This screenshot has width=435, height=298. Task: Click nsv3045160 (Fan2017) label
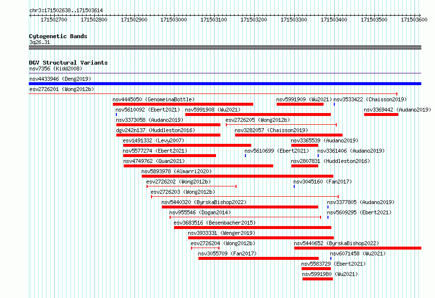(323, 182)
